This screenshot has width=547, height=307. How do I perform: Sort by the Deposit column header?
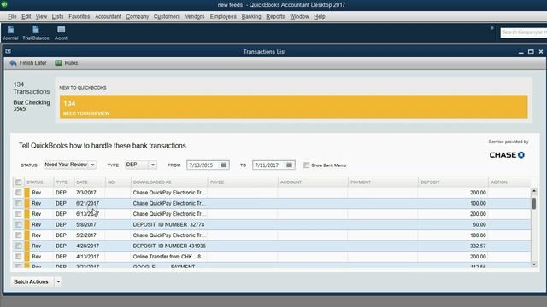click(452, 182)
